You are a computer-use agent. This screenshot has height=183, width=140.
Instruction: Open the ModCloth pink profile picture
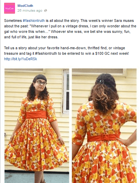click(10, 8)
